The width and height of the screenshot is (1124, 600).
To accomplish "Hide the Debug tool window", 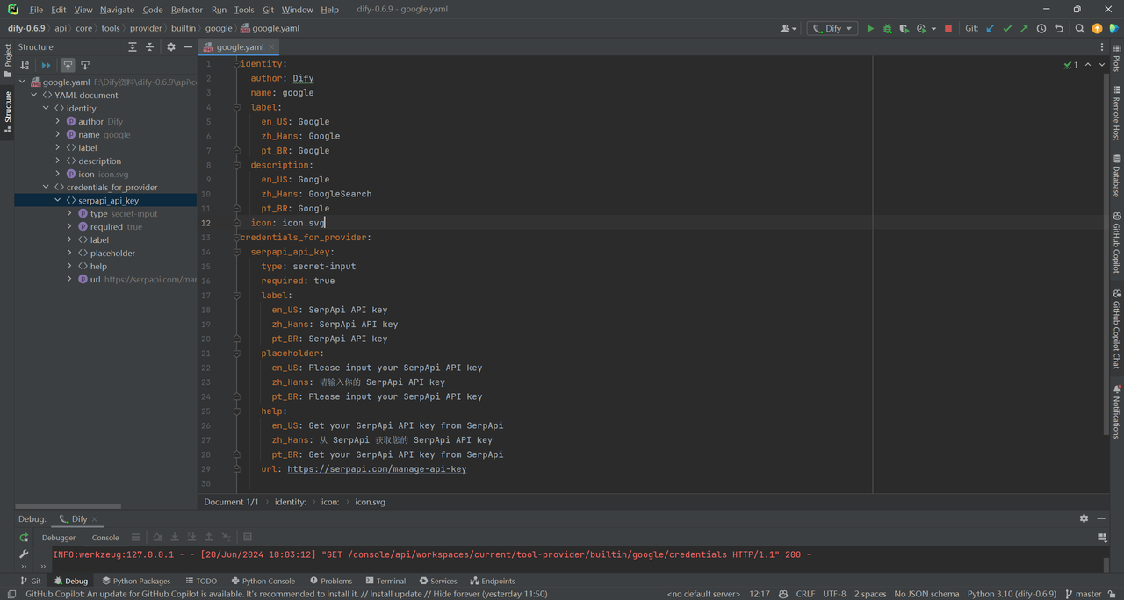I will (x=1101, y=518).
